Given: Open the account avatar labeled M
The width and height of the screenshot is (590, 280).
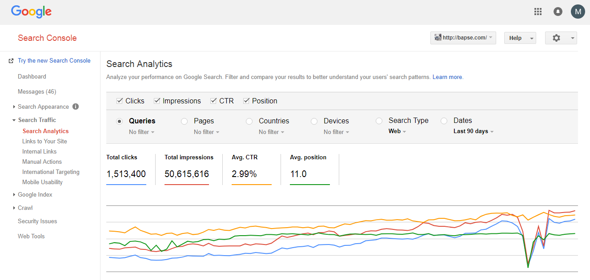Looking at the screenshot, I should coord(578,12).
